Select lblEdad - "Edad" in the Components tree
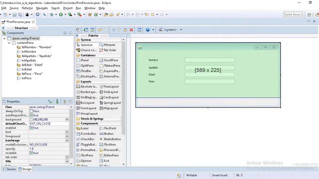The image size is (319, 179). pos(32,65)
